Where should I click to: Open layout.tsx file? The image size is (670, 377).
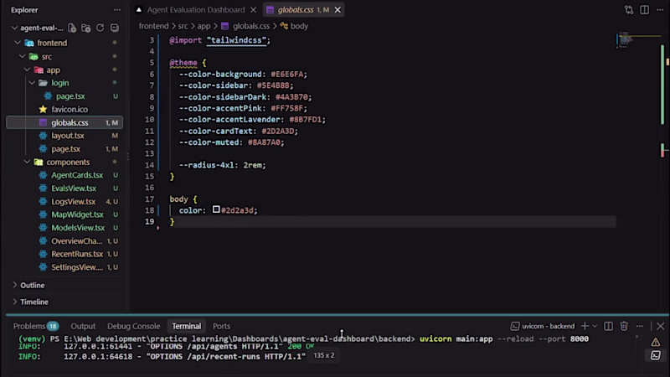point(68,136)
